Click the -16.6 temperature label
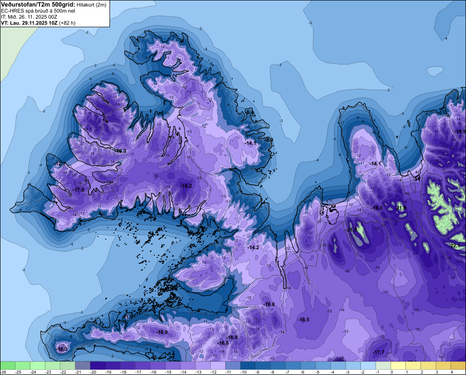The width and height of the screenshot is (466, 375). [269, 304]
